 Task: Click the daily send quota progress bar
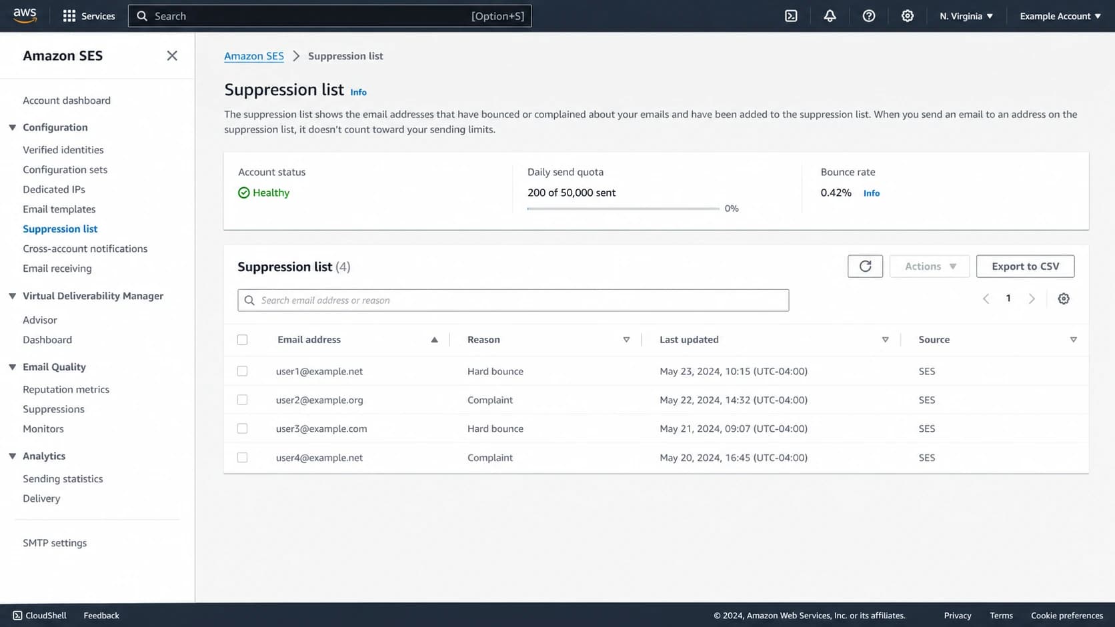(623, 209)
